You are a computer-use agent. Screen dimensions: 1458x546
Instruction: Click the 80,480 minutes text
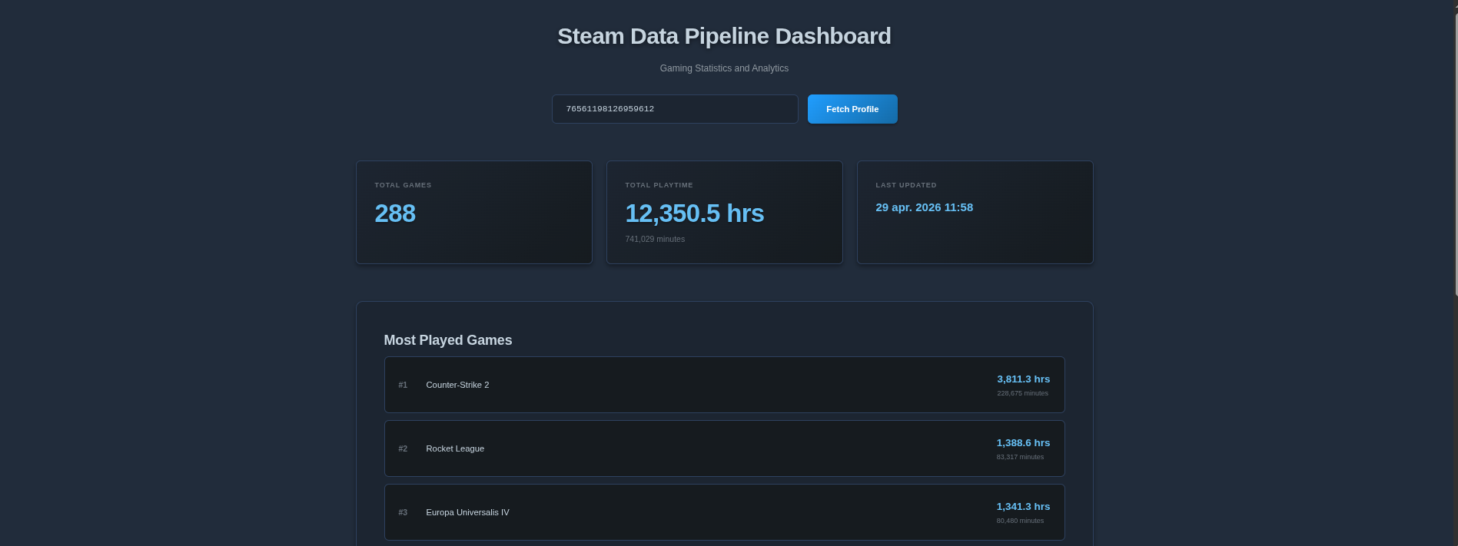(x=1020, y=521)
